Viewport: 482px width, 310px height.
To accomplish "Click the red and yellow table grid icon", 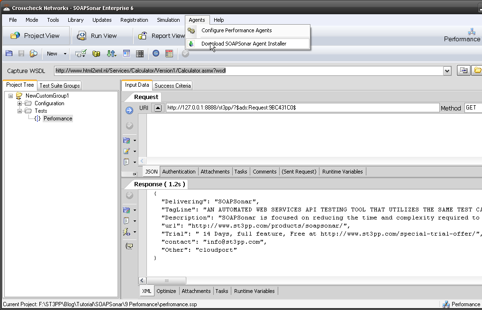I will coord(169,54).
